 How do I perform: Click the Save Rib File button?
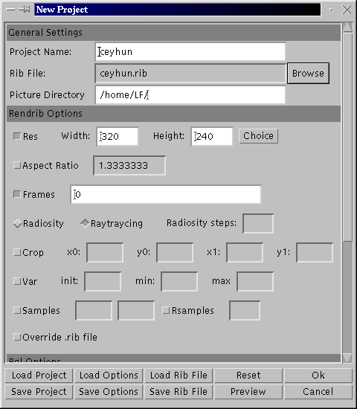tap(178, 392)
